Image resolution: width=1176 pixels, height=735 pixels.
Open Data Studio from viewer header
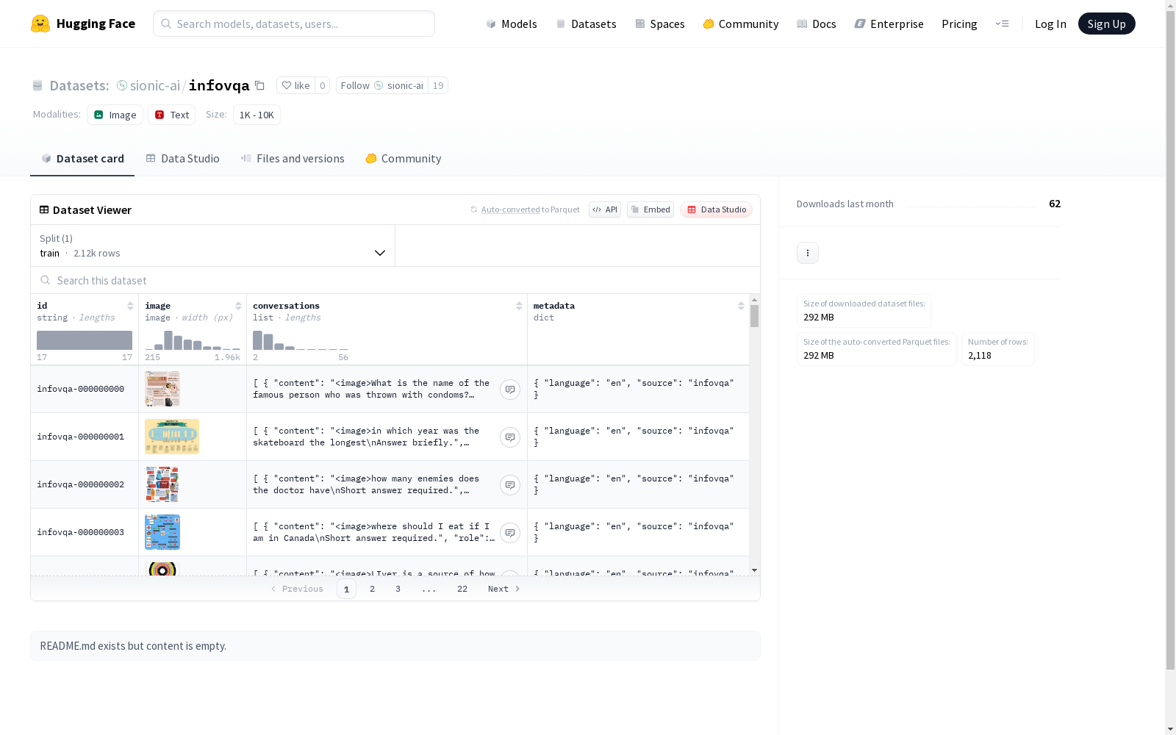coord(717,209)
